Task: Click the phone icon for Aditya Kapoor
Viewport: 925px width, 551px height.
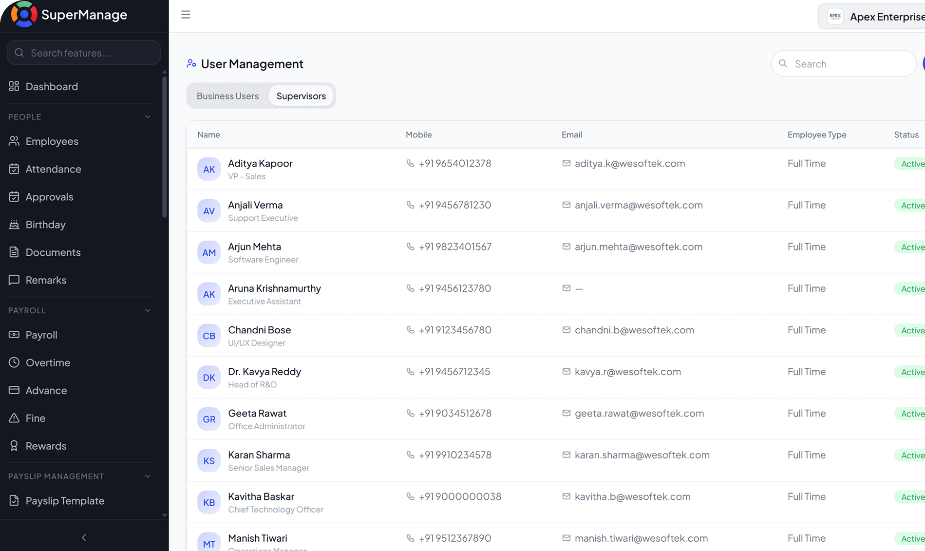Action: (410, 163)
